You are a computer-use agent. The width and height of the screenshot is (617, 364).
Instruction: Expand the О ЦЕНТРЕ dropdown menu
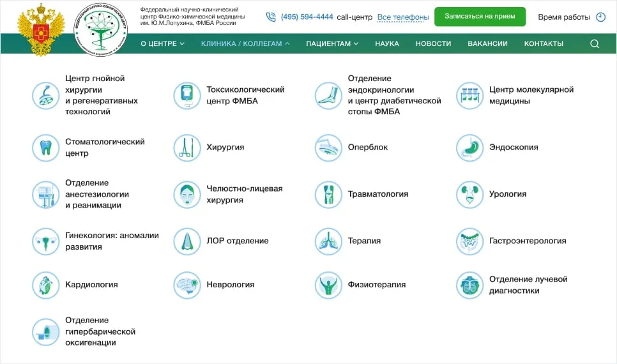(162, 44)
